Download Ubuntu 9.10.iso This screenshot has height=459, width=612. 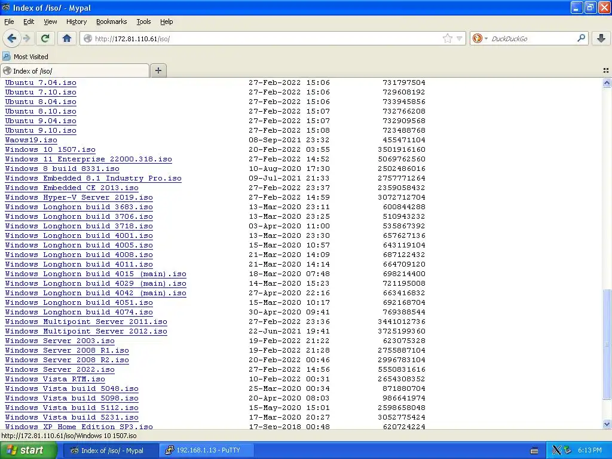pos(41,130)
